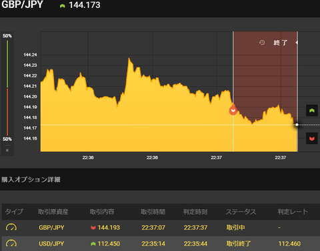Select the USD/JPY trade row
Viewport: 320px width, 251px height.
[161, 244]
